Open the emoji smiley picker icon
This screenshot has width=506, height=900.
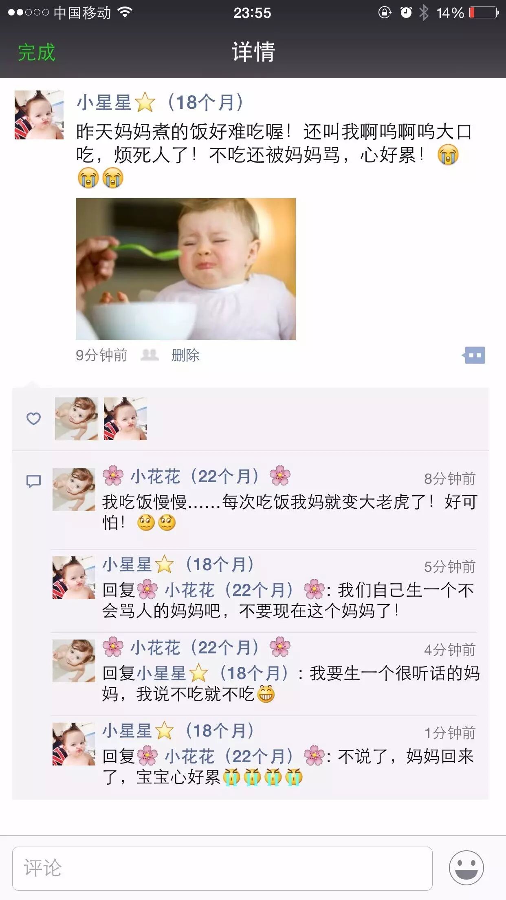point(466,868)
